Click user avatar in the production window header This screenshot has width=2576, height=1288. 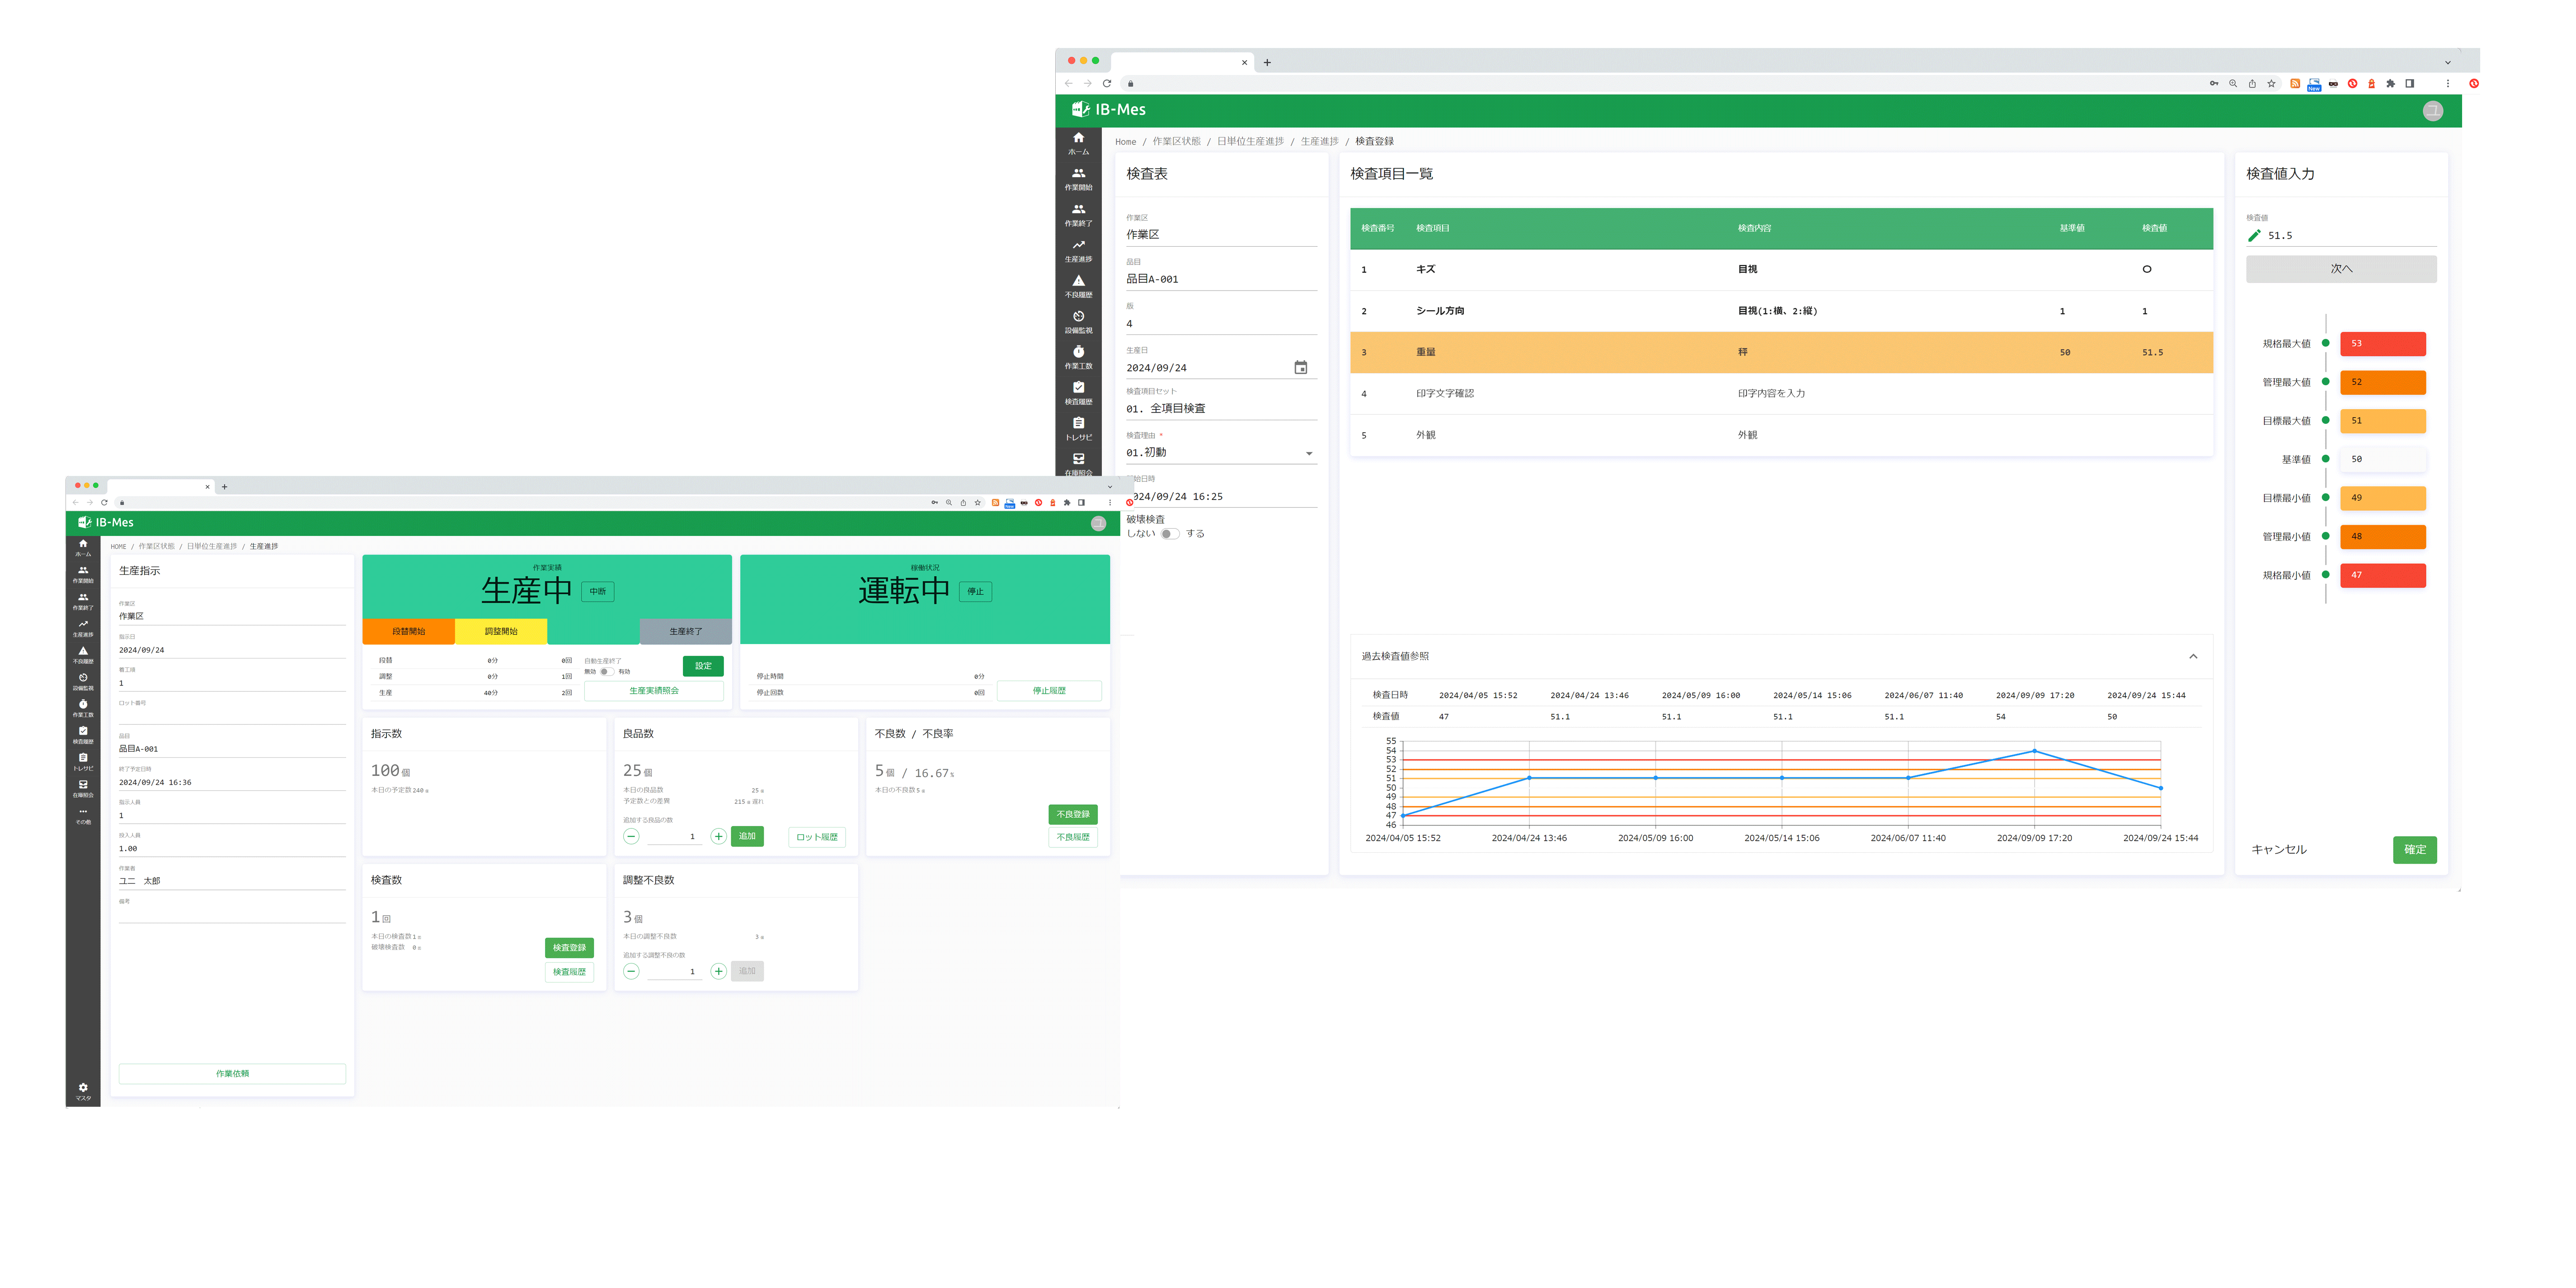1098,523
